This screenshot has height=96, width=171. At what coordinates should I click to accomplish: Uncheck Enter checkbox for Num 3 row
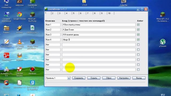(138, 35)
